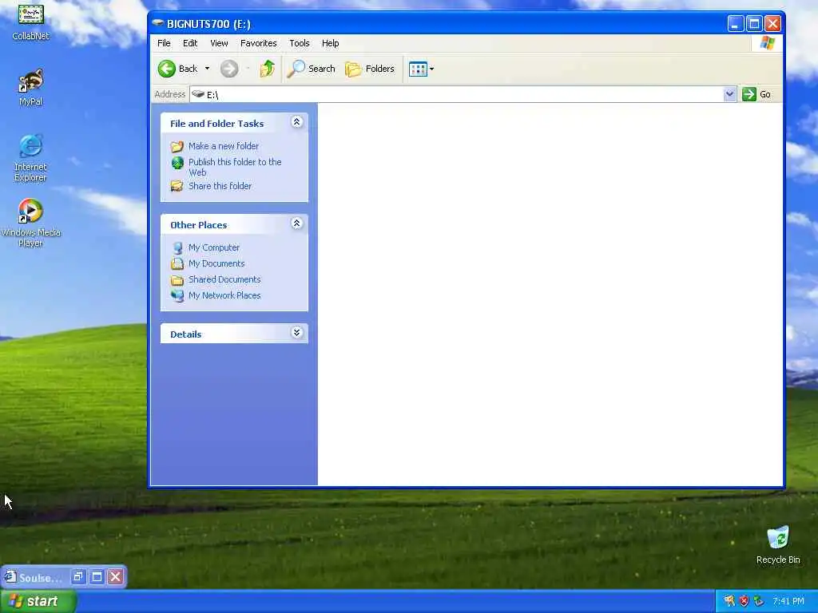The height and width of the screenshot is (613, 818).
Task: Click the Start button
Action: pos(38,602)
